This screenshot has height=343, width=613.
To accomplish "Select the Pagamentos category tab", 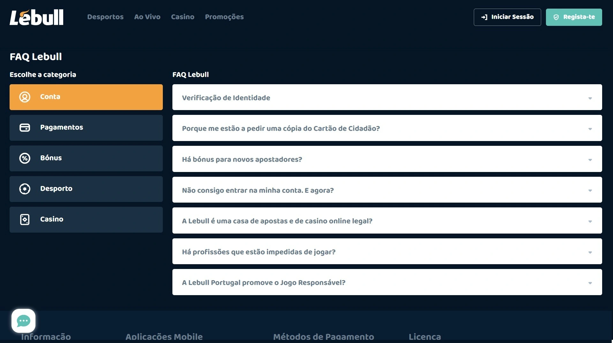I will click(x=86, y=128).
